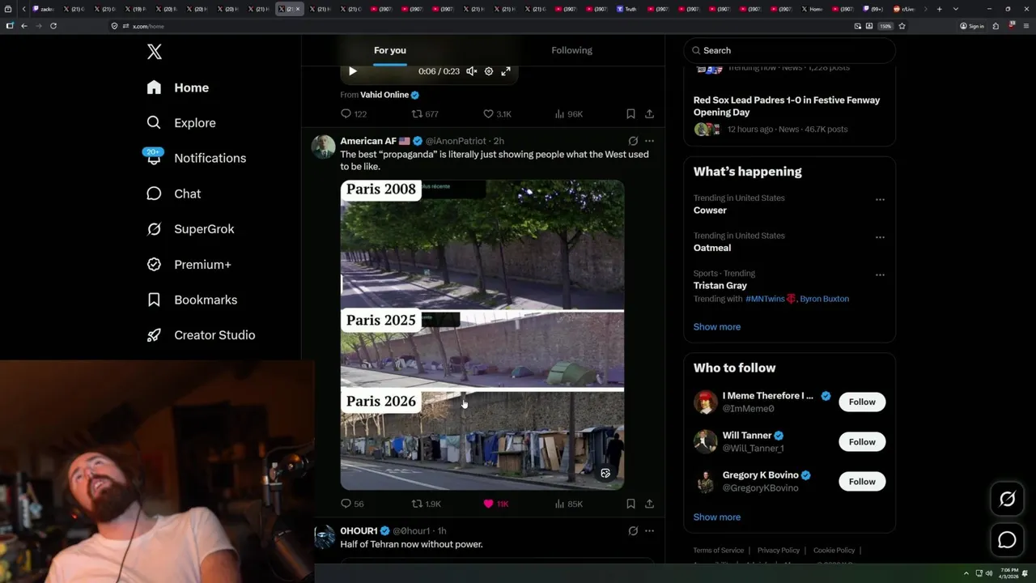Image resolution: width=1036 pixels, height=583 pixels.
Task: Reply to American AF post (56)
Action: [352, 504]
